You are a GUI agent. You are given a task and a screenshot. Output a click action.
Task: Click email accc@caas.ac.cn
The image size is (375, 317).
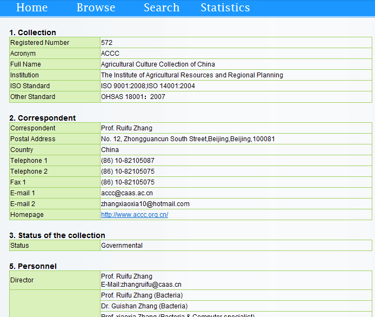point(127,193)
